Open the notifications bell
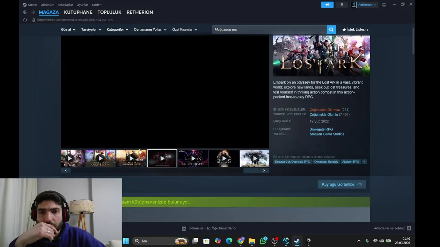The width and height of the screenshot is (440, 247). click(x=342, y=5)
